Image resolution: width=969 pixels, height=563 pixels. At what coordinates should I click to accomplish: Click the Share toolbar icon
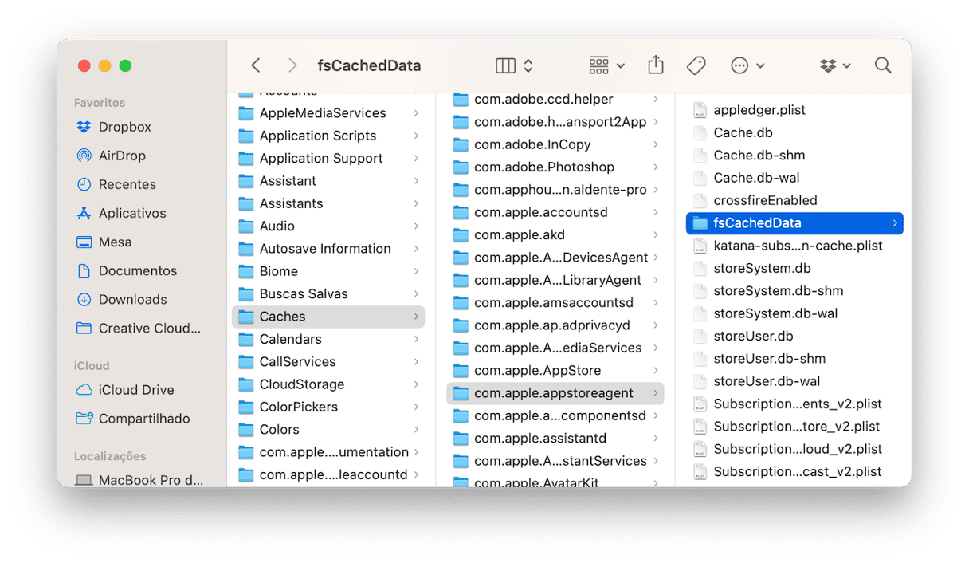(656, 65)
